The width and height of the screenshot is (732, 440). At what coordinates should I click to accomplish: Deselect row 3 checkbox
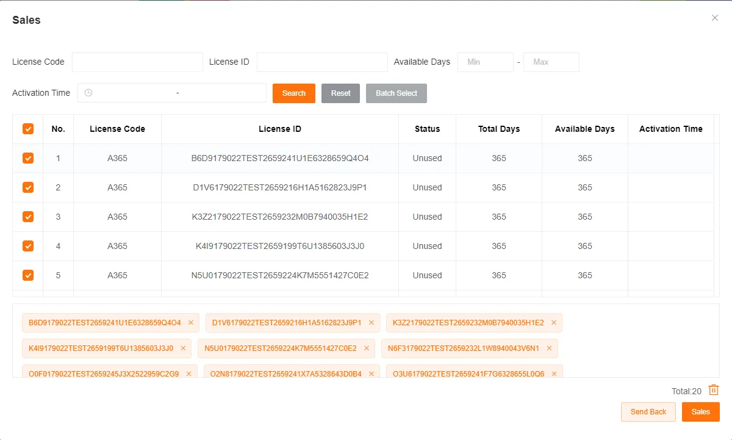point(28,217)
